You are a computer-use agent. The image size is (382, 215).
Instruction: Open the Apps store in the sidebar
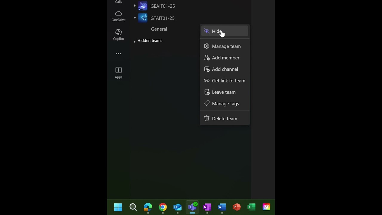point(118,73)
